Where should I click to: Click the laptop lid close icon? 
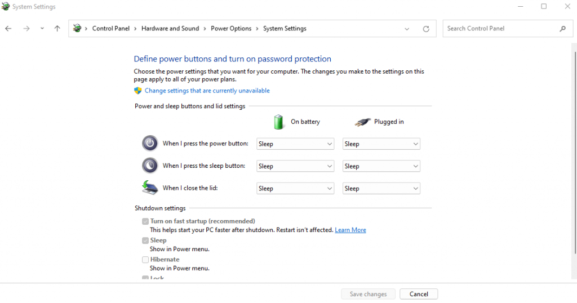pos(150,188)
